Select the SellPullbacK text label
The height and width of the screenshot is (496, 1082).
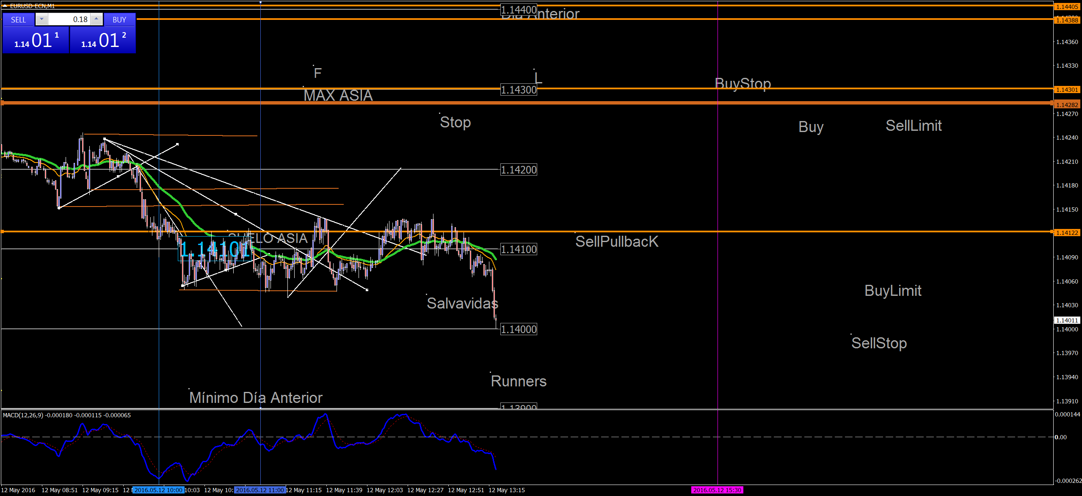[617, 242]
